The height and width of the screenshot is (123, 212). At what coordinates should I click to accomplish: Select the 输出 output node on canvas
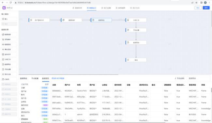(136, 60)
